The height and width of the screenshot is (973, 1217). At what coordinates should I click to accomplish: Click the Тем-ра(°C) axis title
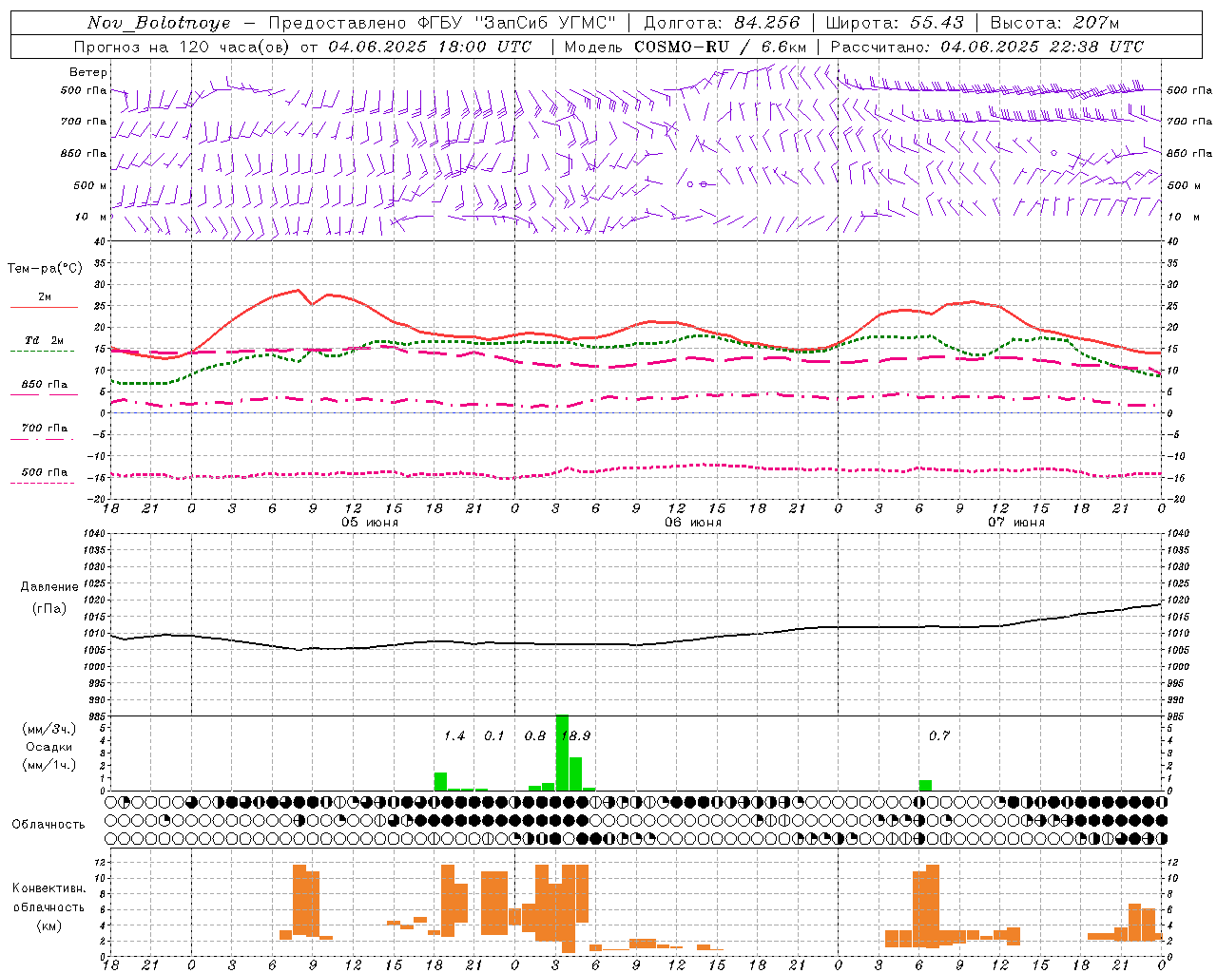click(45, 268)
